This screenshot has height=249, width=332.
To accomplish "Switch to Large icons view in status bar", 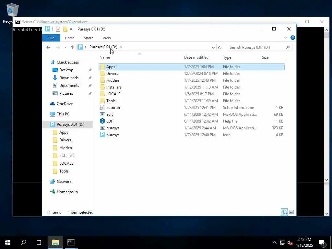I will 291,212.
